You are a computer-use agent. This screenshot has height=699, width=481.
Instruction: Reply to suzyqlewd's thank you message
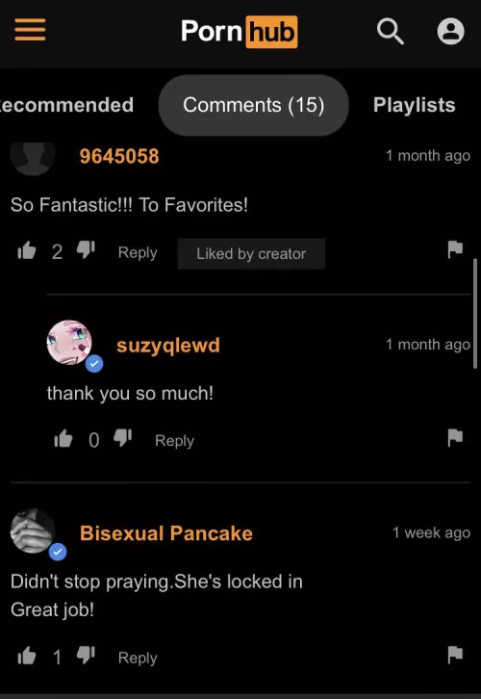coord(174,440)
